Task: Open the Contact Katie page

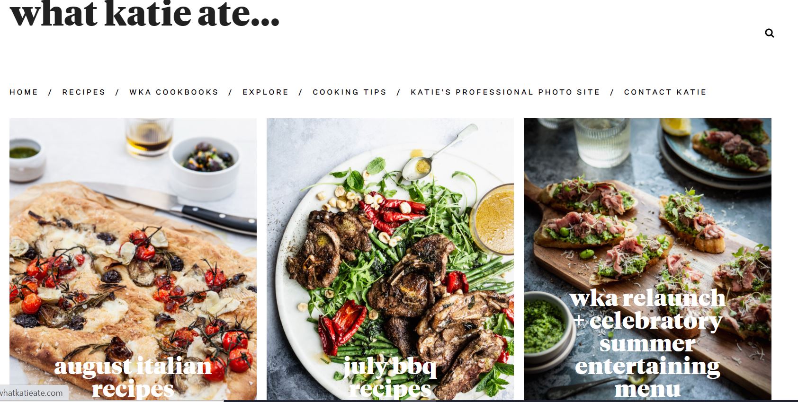Action: pos(665,92)
